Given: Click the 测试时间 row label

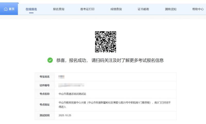Looking at the screenshot, I should point(45,116).
